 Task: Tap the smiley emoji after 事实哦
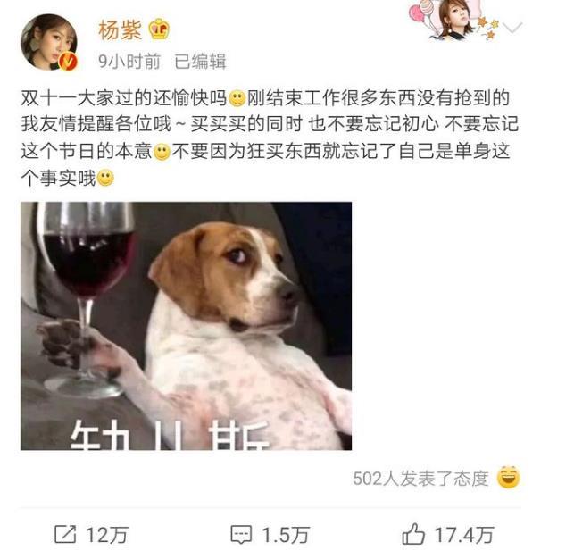105,178
